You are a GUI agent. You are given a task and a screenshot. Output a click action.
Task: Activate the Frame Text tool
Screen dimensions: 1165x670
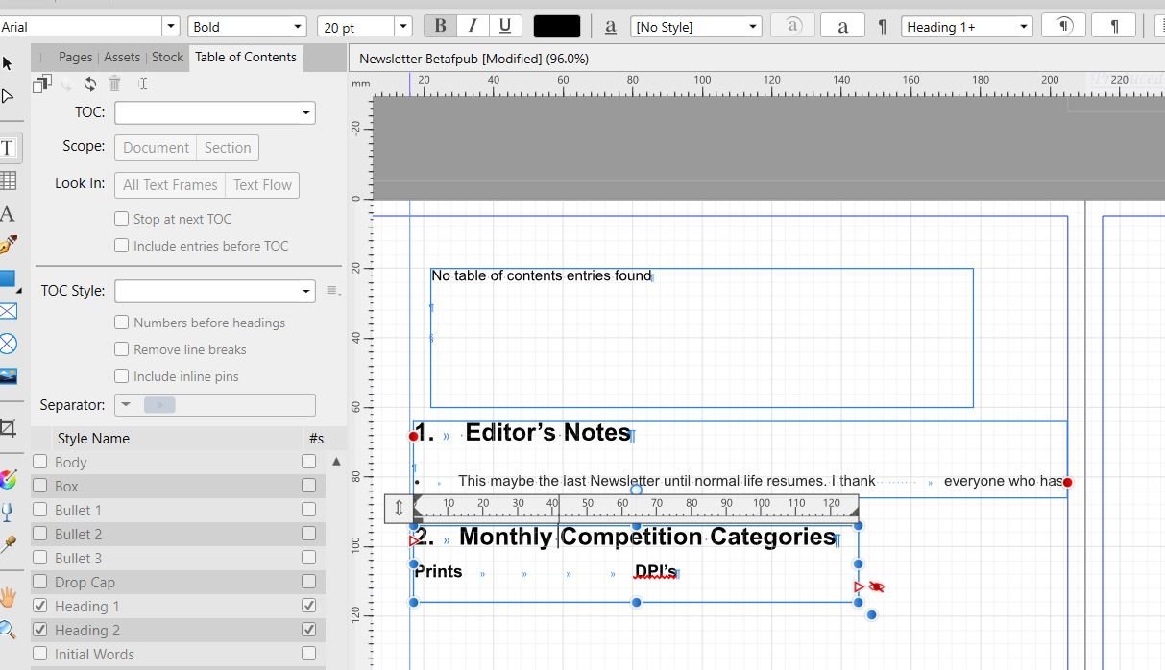pos(12,147)
